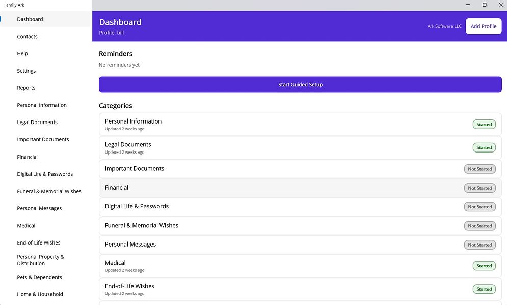
Task: Select the Important Documents category row
Action: click(300, 169)
